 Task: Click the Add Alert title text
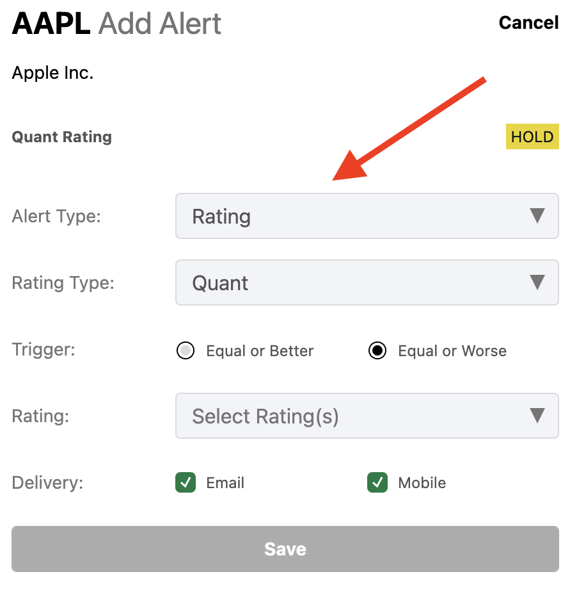tap(160, 23)
